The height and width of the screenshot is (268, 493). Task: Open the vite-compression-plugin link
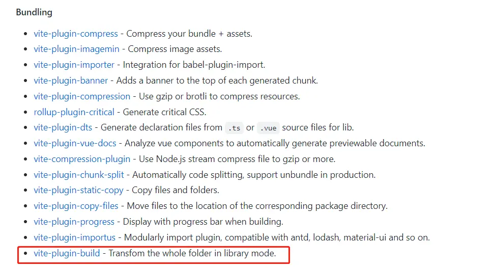tap(82, 159)
